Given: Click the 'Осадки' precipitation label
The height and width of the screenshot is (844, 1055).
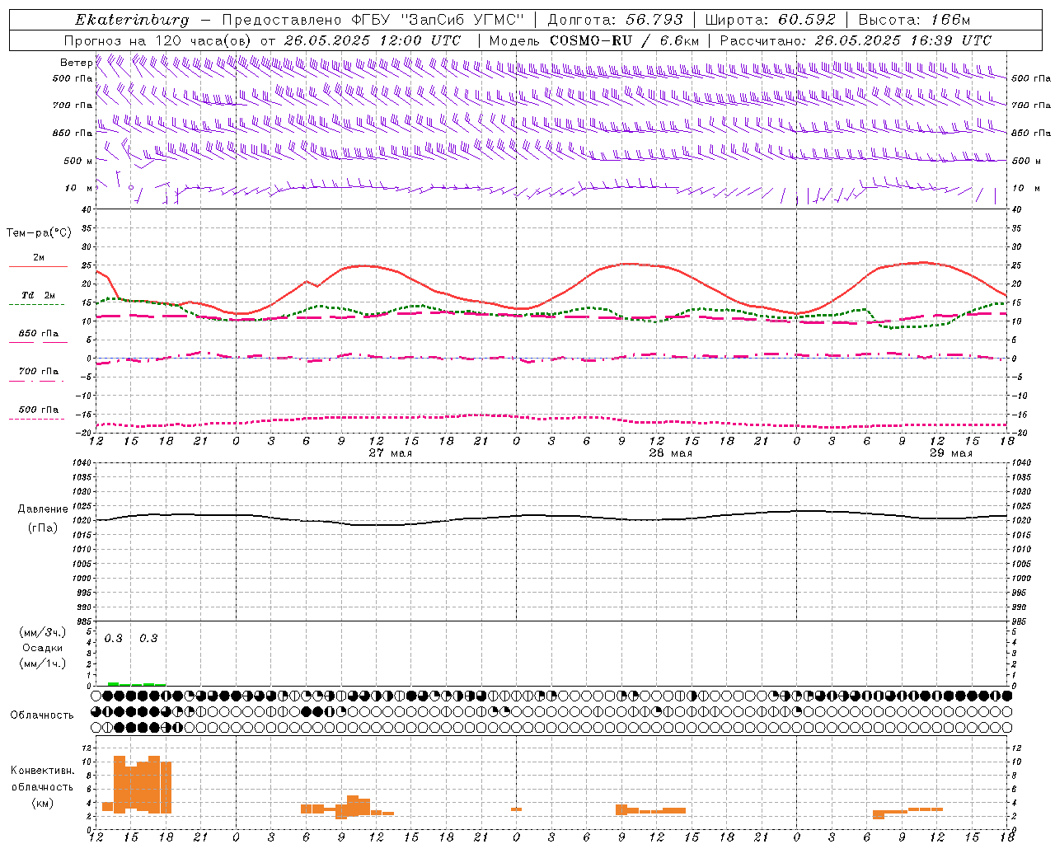Looking at the screenshot, I should (43, 648).
